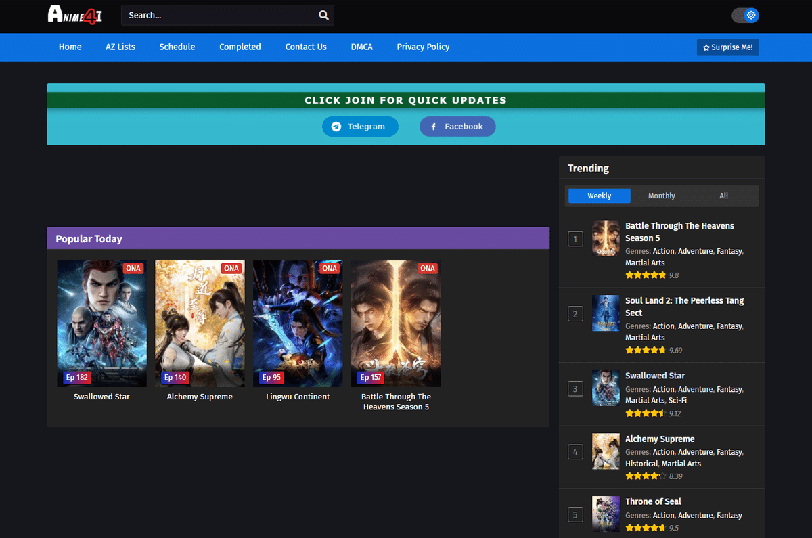Select the Weekly trending tab
Image resolution: width=812 pixels, height=538 pixels.
[599, 196]
